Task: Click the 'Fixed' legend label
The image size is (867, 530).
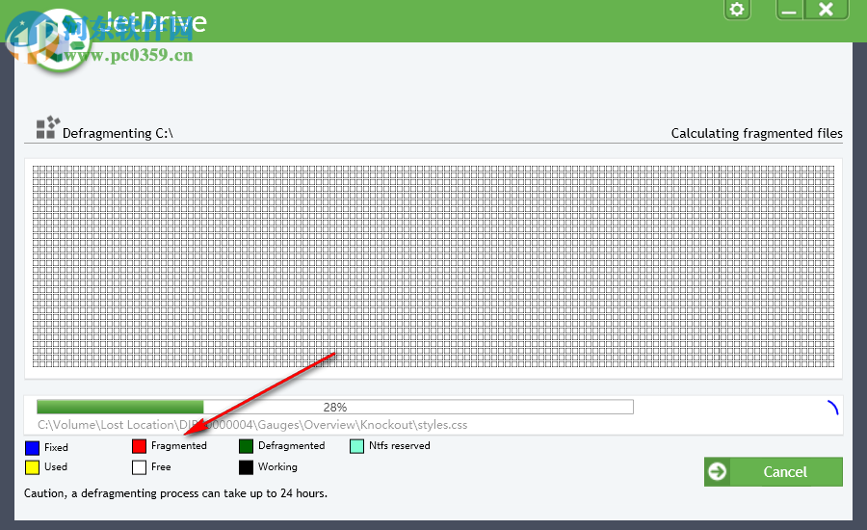Action: pyautogui.click(x=57, y=447)
